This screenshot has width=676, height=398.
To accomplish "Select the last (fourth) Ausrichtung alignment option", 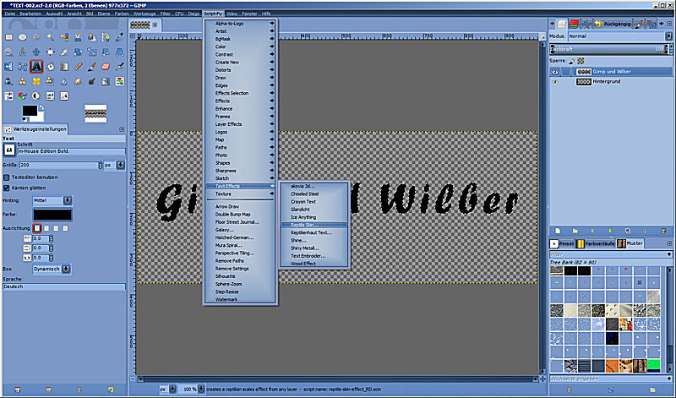I will 66,228.
